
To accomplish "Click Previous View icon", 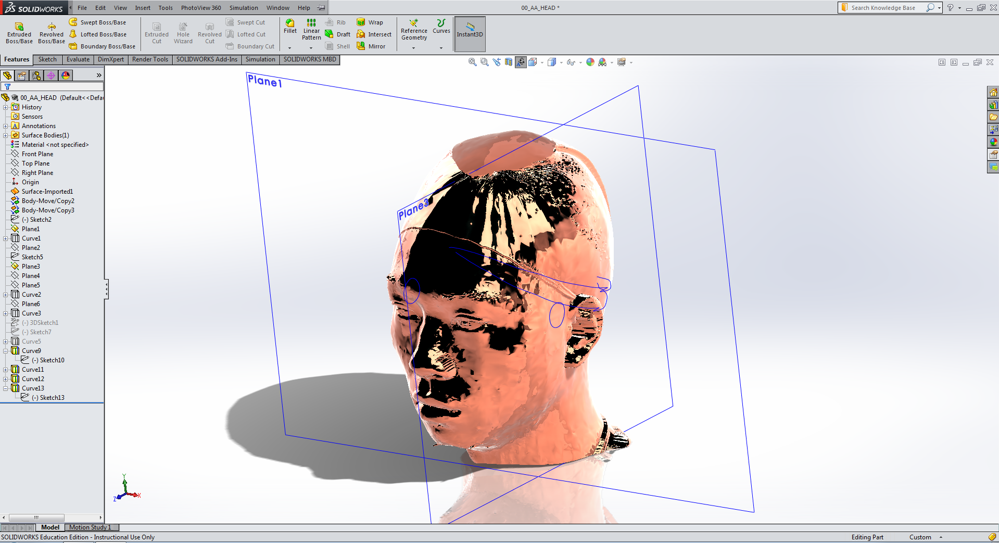I will point(497,62).
